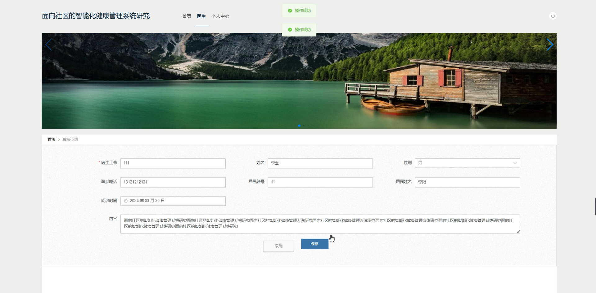Open the 首页 navigation menu item
This screenshot has width=596, height=293.
tap(187, 16)
